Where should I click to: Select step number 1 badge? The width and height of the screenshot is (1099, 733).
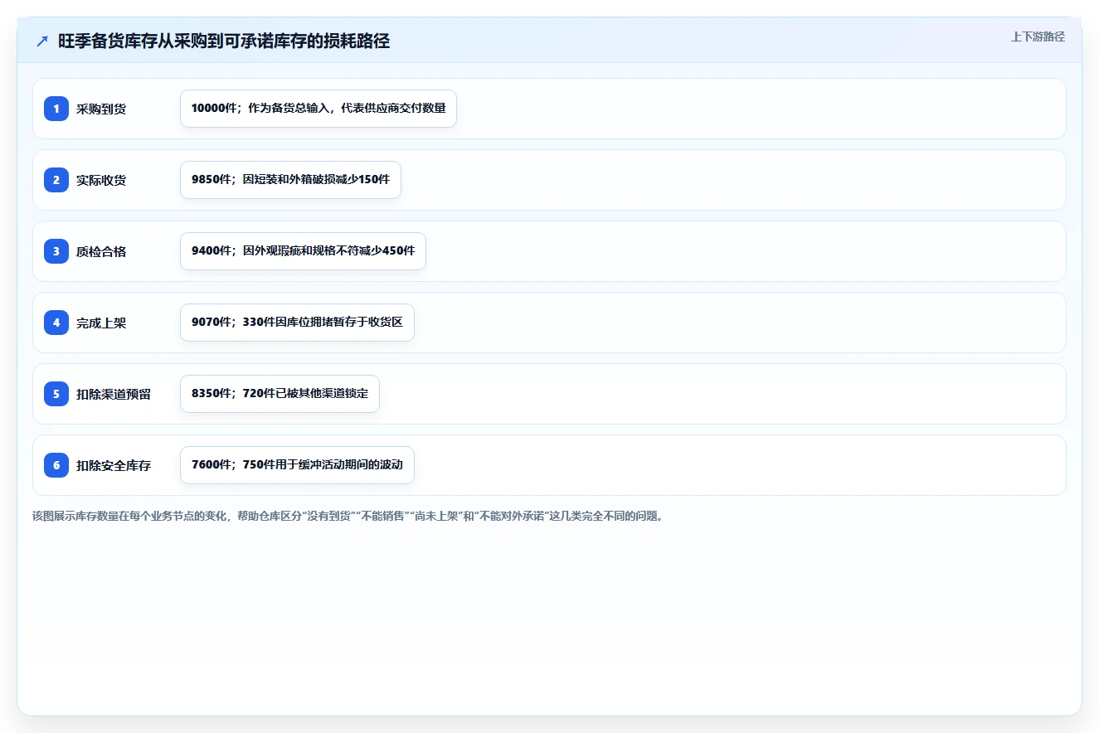coord(56,109)
